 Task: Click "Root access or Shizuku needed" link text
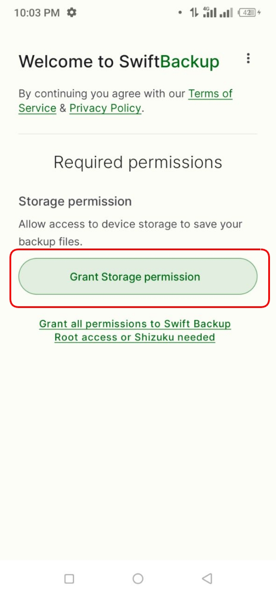click(135, 337)
